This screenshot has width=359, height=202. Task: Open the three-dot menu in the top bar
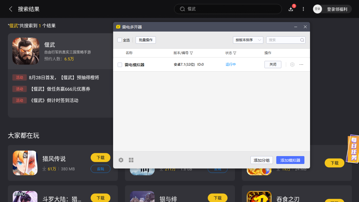303,9
